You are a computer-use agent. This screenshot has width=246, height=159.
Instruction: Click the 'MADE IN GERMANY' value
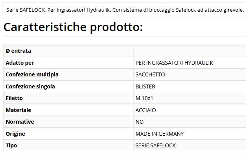click(x=159, y=134)
